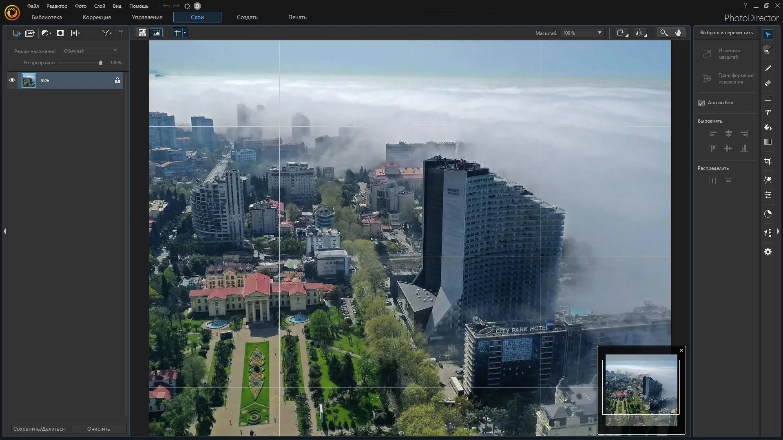Select the Text tool
Viewport: 783px width, 440px height.
point(768,112)
